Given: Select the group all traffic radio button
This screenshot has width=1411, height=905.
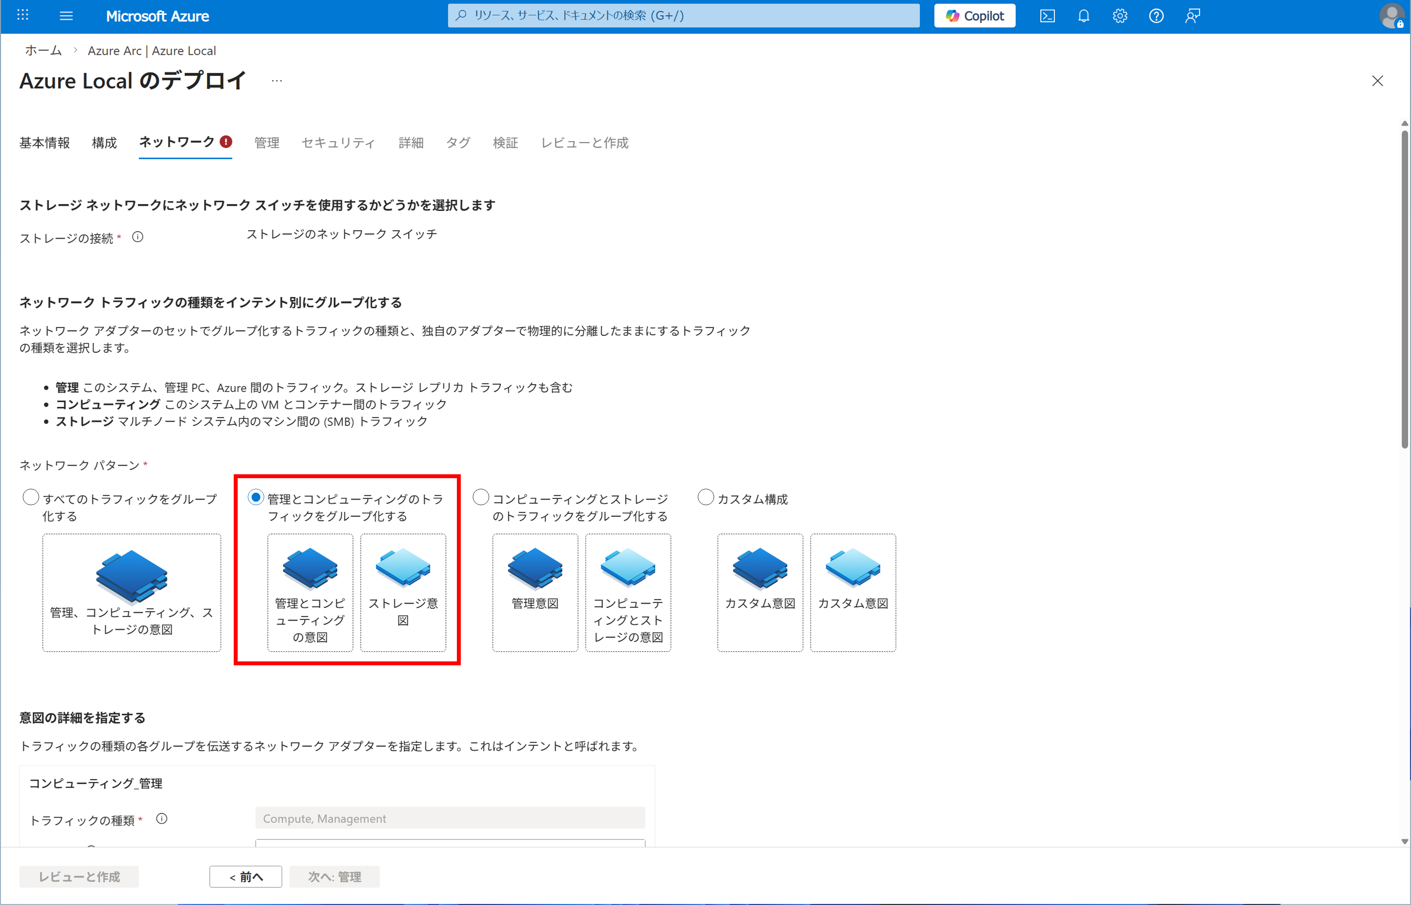Looking at the screenshot, I should tap(31, 497).
